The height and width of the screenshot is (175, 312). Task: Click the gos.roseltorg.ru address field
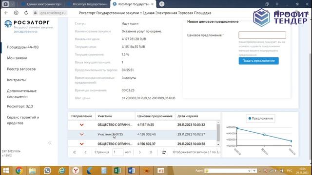(53, 13)
